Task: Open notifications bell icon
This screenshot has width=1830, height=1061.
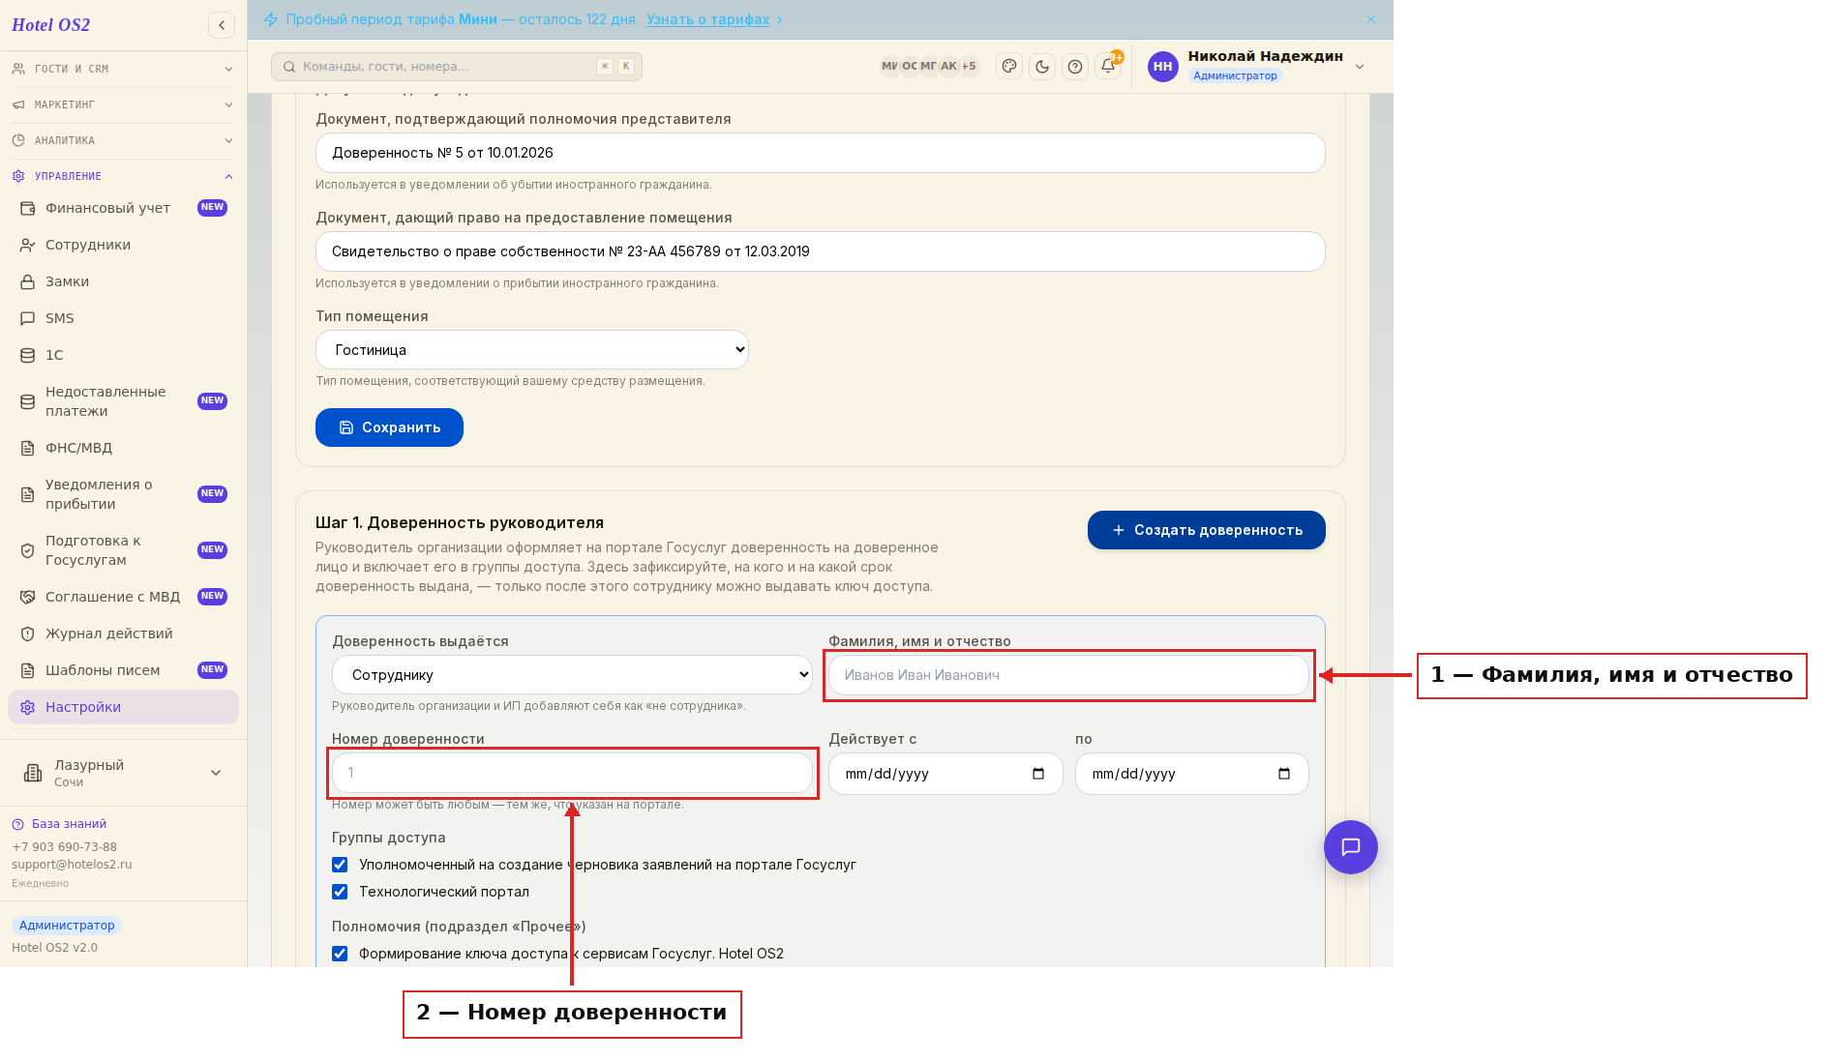Action: 1108,67
